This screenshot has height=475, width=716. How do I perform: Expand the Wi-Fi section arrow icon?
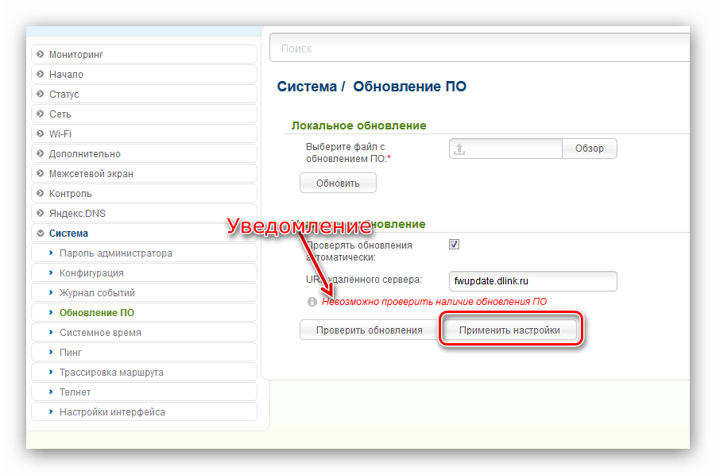41,133
